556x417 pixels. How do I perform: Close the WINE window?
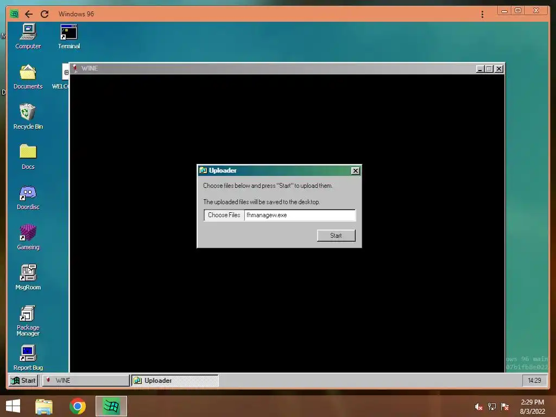pos(499,69)
